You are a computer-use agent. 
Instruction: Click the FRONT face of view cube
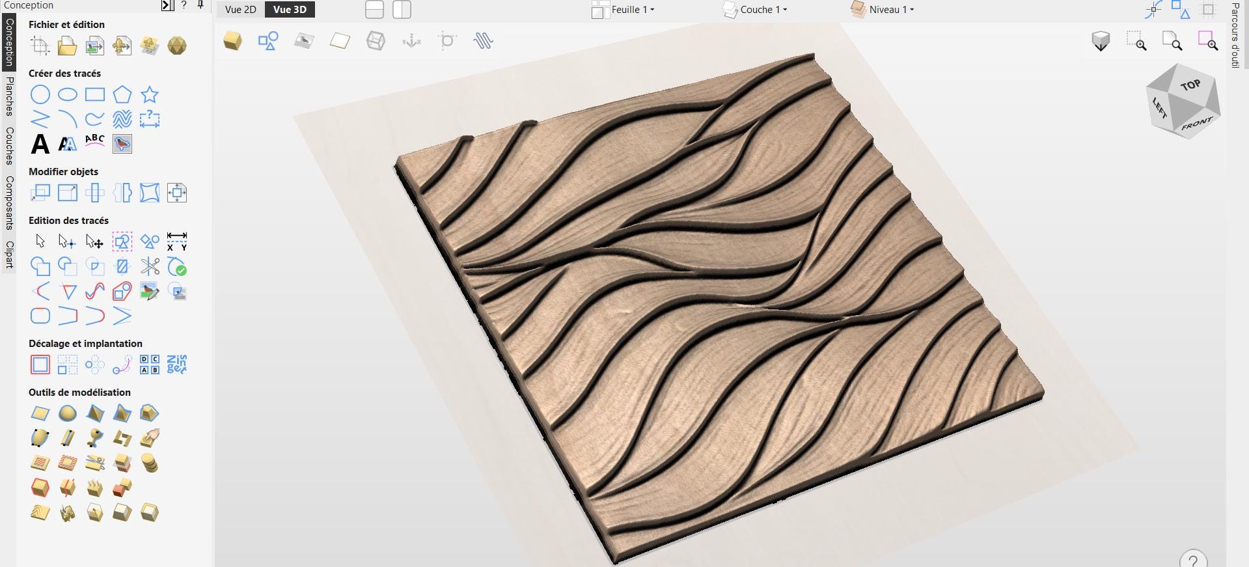click(1196, 123)
